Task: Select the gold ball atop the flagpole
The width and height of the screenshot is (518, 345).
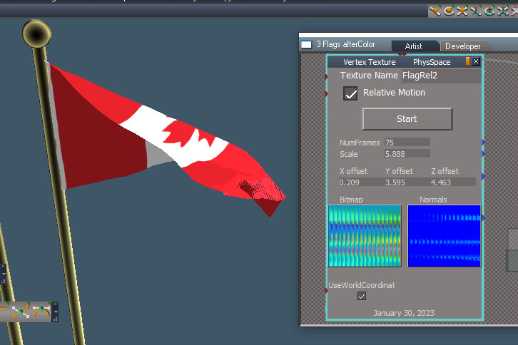Action: click(36, 34)
